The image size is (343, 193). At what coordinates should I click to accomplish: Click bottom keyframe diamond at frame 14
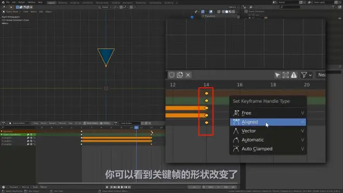click(x=206, y=123)
